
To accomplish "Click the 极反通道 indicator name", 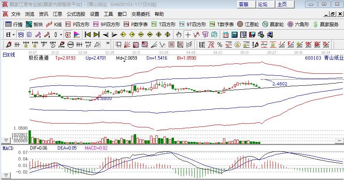I will coord(39,58).
